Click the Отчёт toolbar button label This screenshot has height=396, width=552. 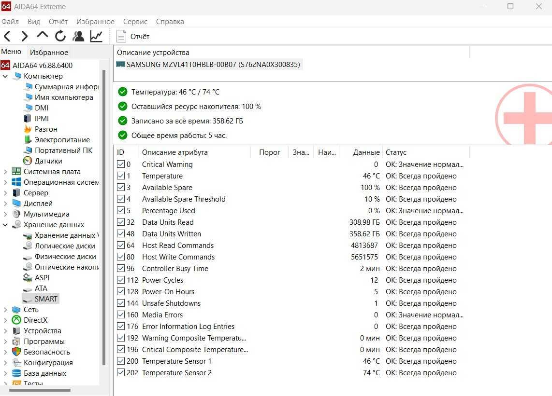140,37
